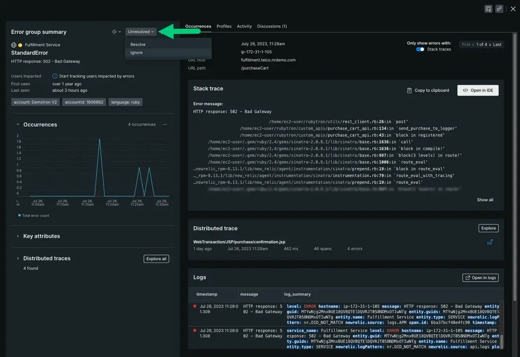Screen dimensions: 520x357
Task: Click the Jira integration icon beside Unresolved
Action: click(115, 32)
